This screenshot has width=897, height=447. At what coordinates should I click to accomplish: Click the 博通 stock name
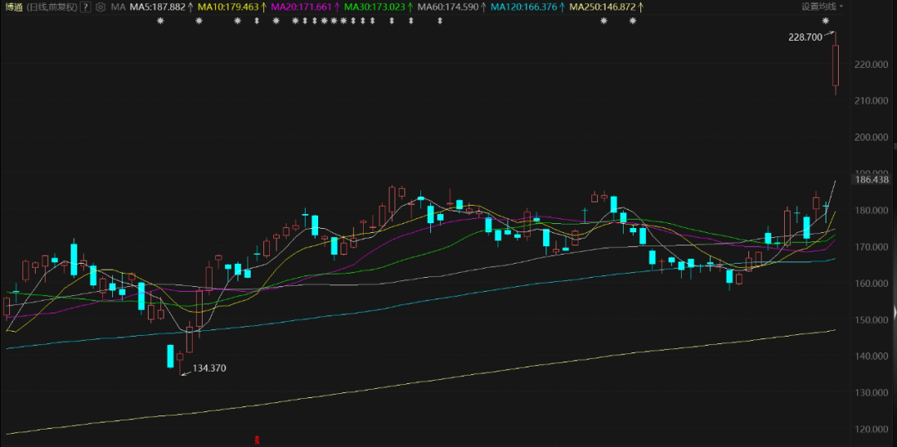pyautogui.click(x=13, y=7)
